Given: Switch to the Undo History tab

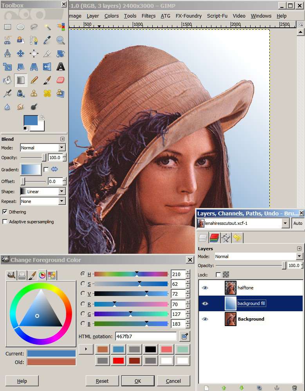Looking at the screenshot, I should pos(237,238).
